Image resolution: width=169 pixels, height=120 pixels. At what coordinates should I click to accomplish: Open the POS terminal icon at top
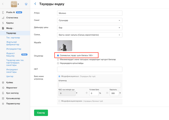(26, 4)
